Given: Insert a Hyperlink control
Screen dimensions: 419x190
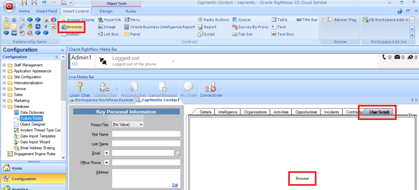Looking at the screenshot, I should coord(109,20).
